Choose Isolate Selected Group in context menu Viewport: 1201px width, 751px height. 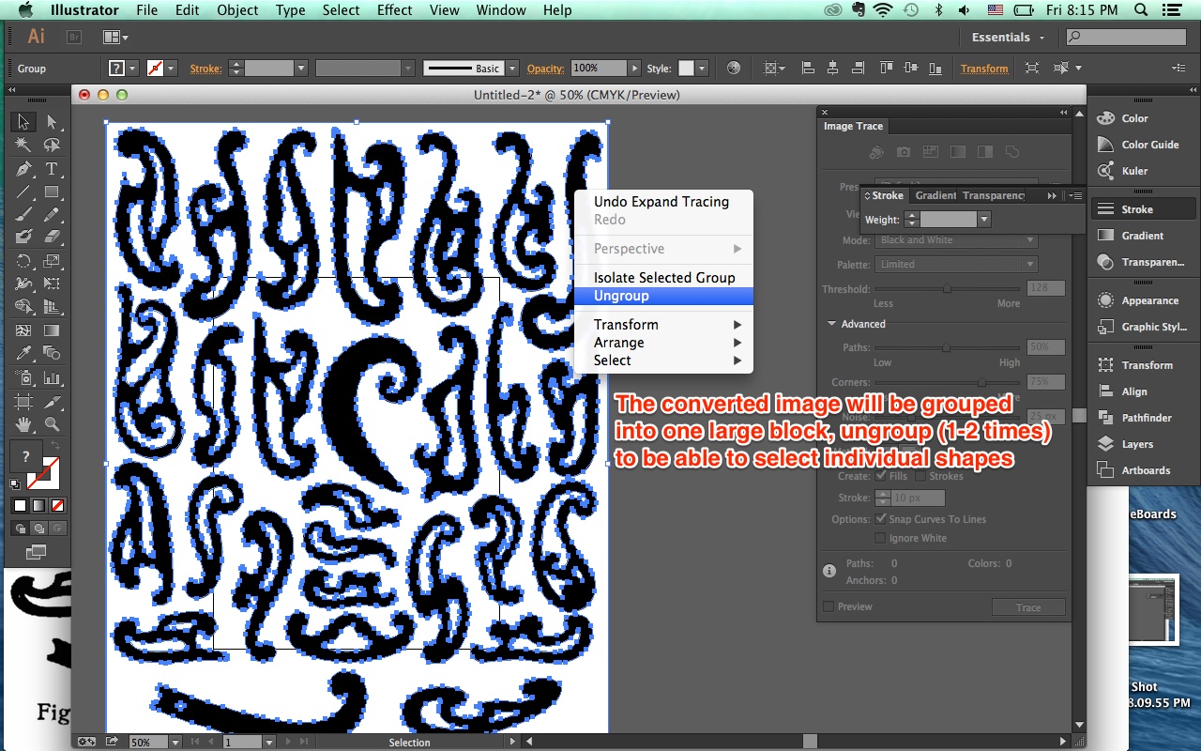[x=663, y=278]
